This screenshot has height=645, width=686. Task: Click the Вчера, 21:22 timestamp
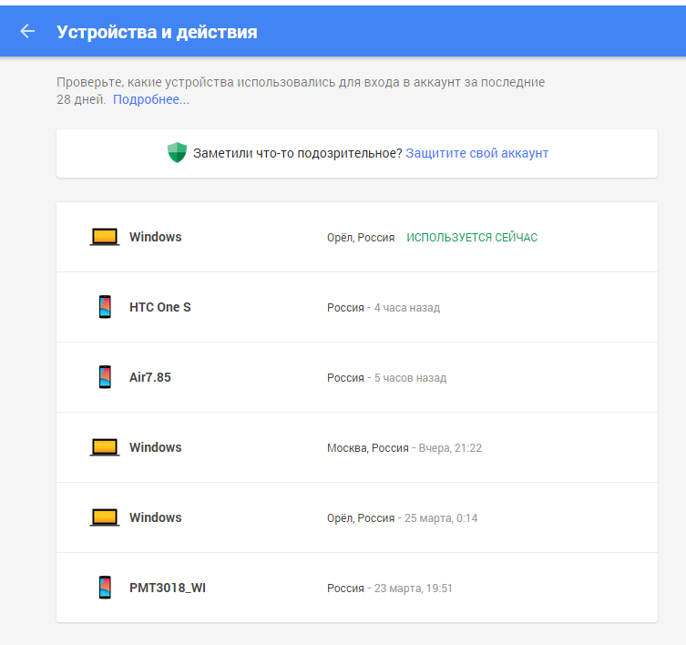[x=450, y=448]
